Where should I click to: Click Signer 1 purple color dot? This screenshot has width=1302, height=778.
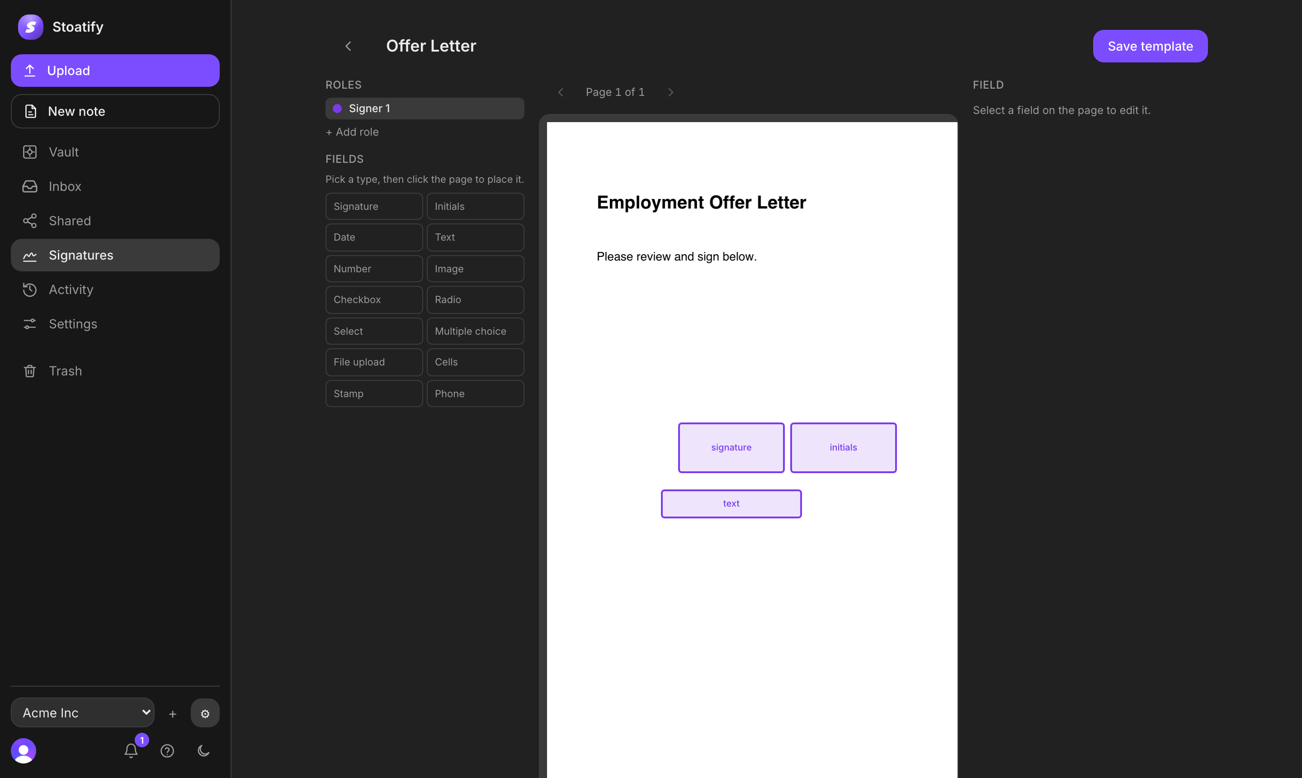pos(337,109)
